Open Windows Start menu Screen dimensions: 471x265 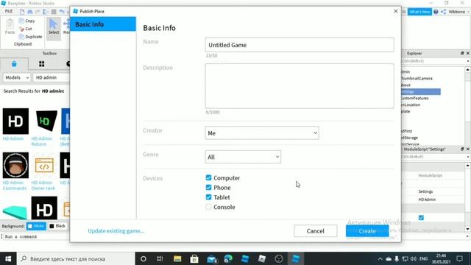coord(8,258)
